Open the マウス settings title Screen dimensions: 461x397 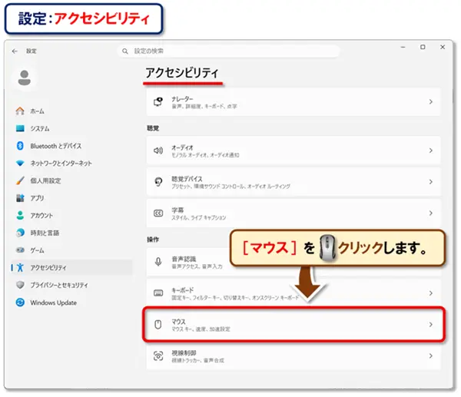pos(178,322)
